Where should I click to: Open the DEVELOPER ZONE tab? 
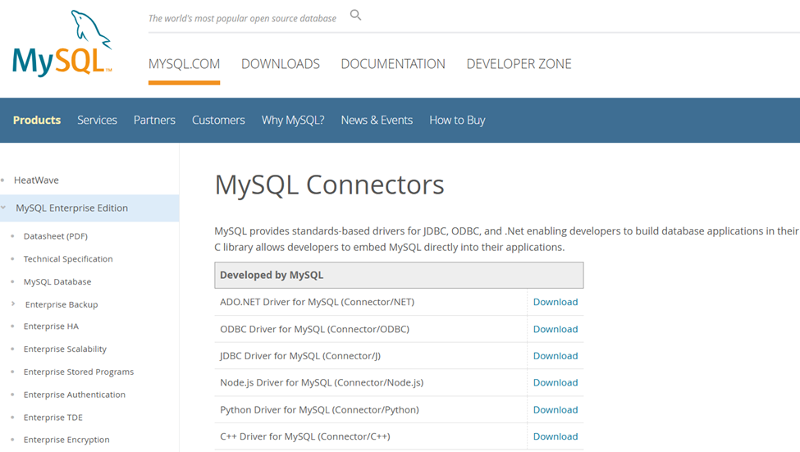point(519,64)
